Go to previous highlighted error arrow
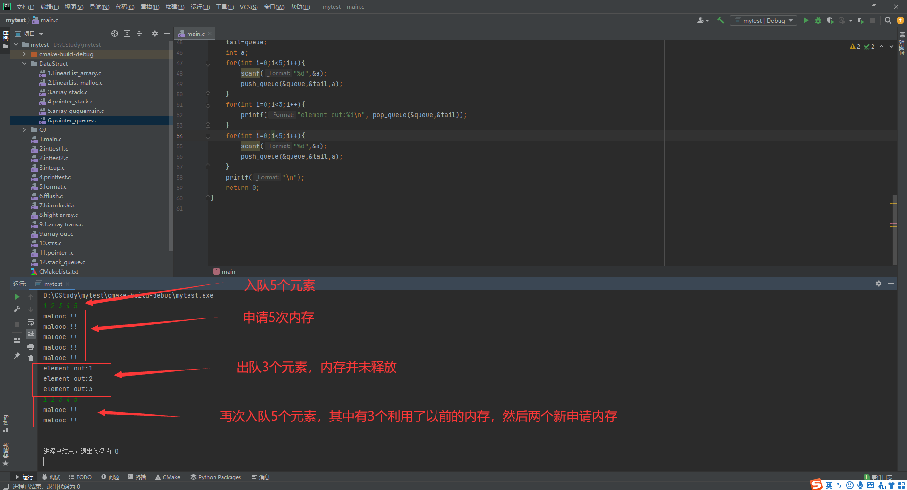The image size is (907, 490). click(x=881, y=46)
